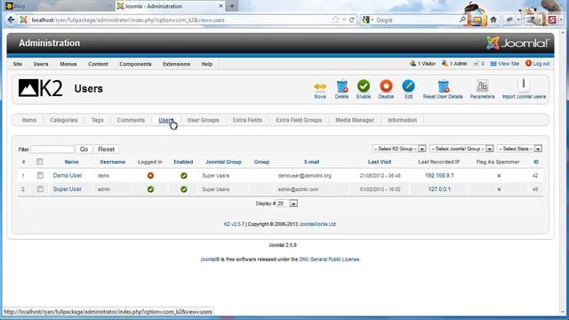Check the Super User row checkbox

(40, 189)
